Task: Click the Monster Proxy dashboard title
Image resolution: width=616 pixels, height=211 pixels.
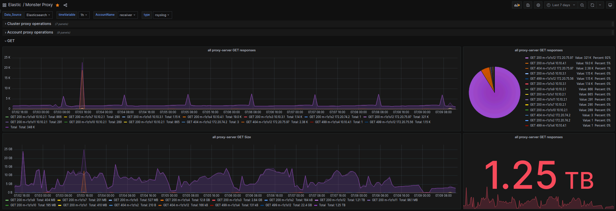Action: (39, 5)
